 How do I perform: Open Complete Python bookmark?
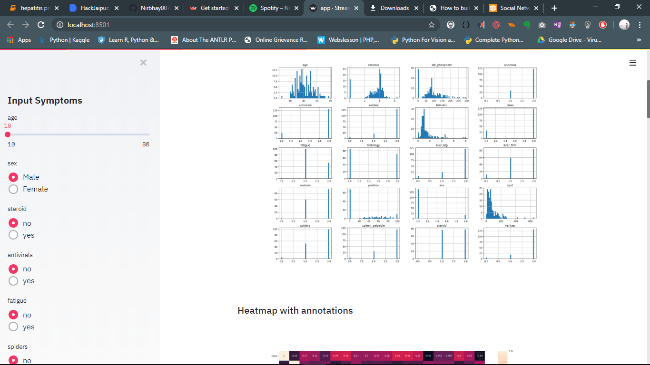493,40
